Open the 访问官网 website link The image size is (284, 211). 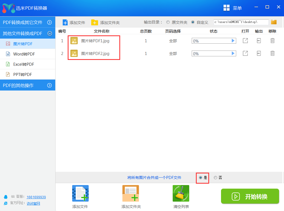tap(33, 204)
